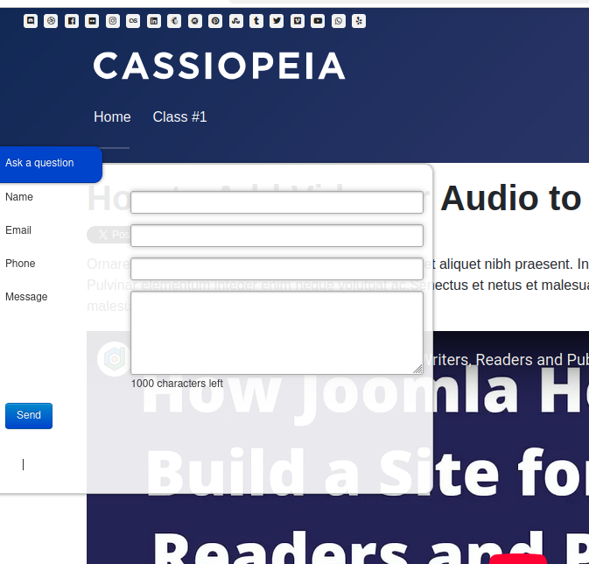
Task: Open the Last.fm social icon
Action: coord(133,21)
